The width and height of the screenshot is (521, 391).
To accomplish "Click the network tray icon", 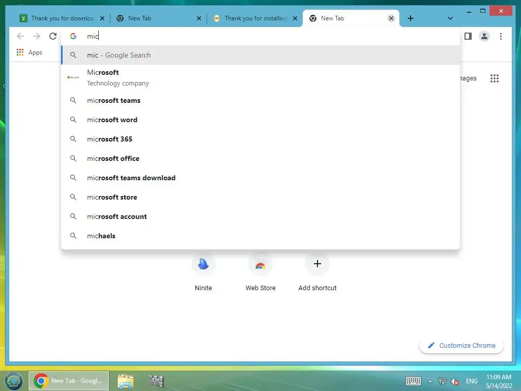I will 442,381.
